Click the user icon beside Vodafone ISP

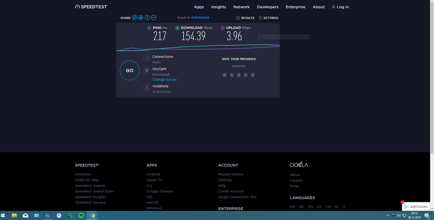click(147, 88)
